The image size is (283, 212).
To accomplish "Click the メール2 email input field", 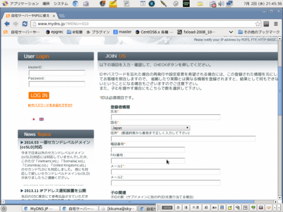I will [166, 183].
